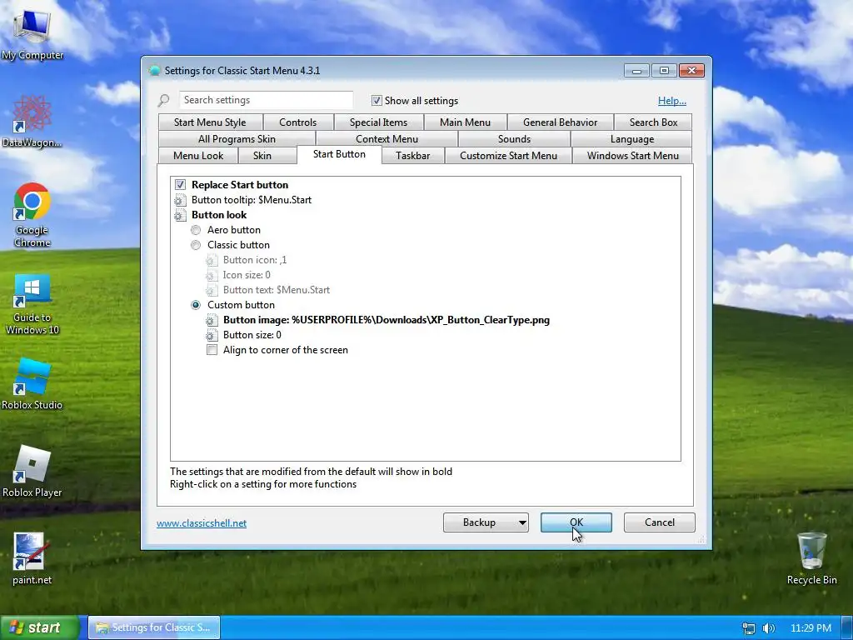Open Windows Start Menu tab

pyautogui.click(x=633, y=156)
